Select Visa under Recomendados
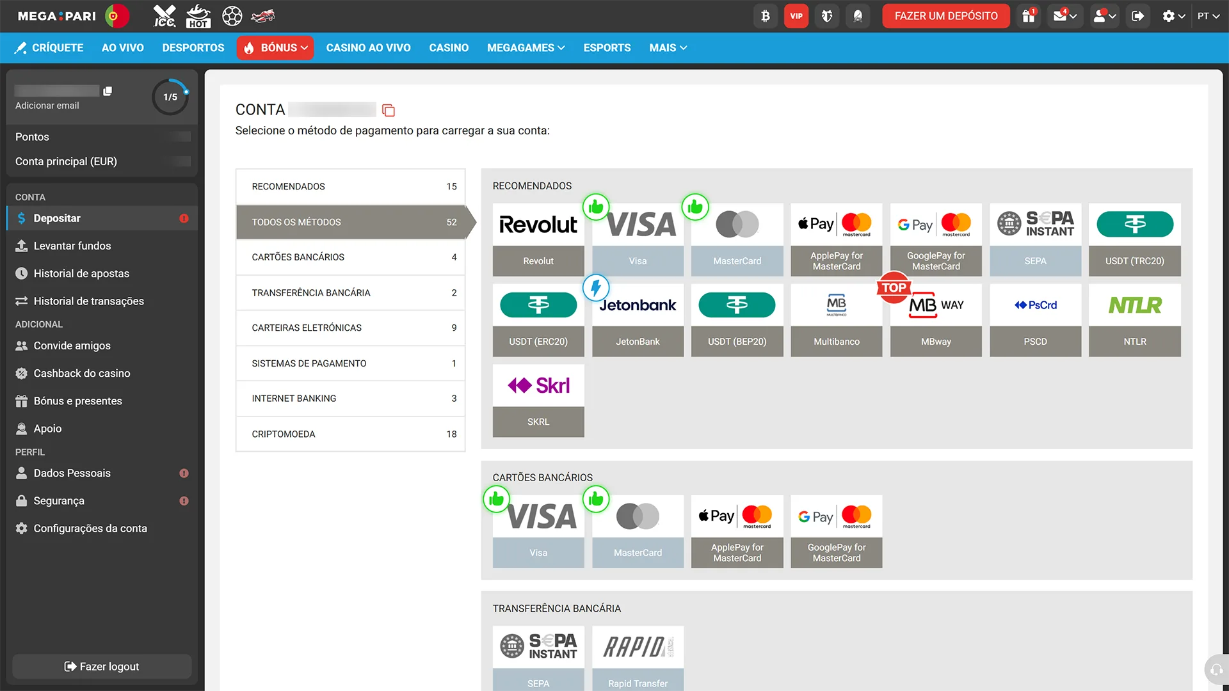The image size is (1229, 691). (638, 240)
